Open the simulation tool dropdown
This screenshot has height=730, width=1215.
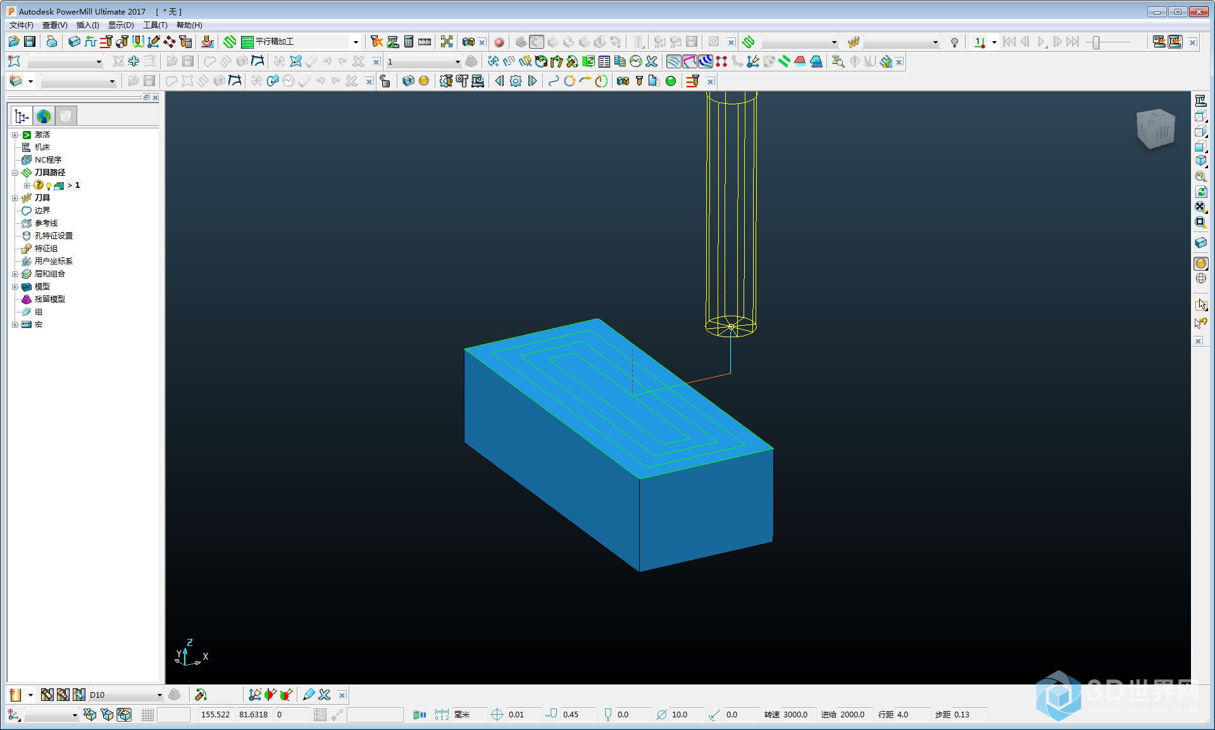(x=901, y=42)
